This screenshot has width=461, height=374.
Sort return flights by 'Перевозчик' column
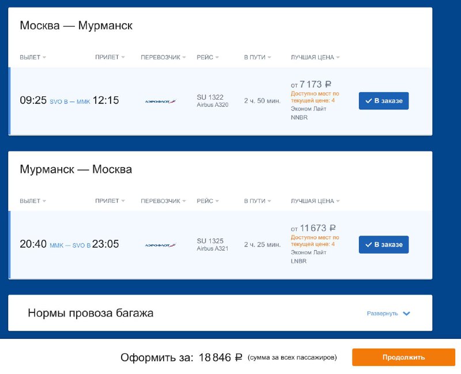click(164, 201)
